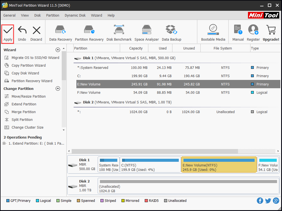Select the E:New Volume block in disk map

click(219, 165)
